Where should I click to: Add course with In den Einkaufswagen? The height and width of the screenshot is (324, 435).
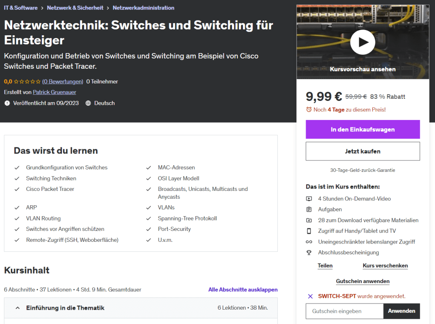click(362, 130)
